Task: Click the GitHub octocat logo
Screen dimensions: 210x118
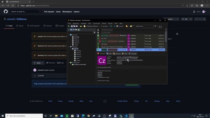Action: tap(6, 12)
